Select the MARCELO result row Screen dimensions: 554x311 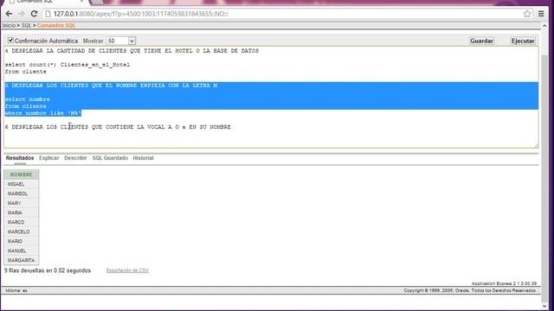click(21, 232)
